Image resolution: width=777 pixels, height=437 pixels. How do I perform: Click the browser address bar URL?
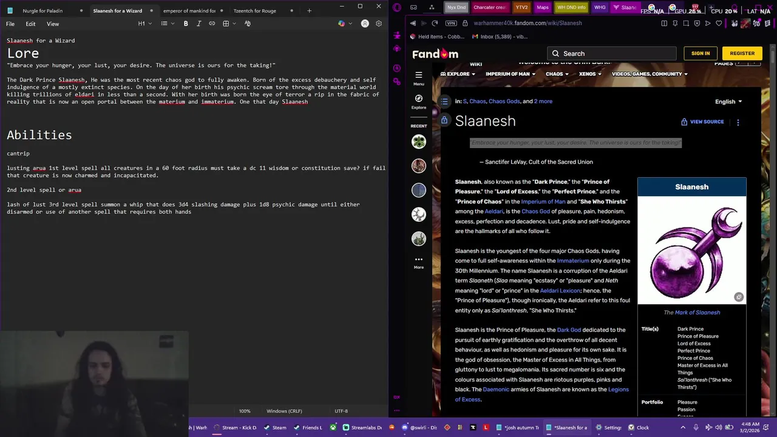click(x=528, y=23)
